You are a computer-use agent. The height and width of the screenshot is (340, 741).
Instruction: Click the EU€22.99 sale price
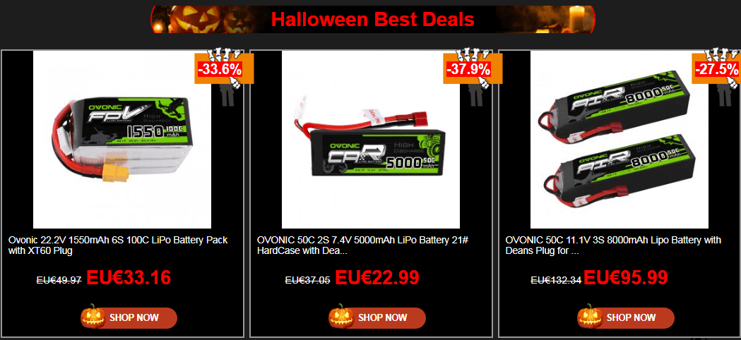[377, 278]
